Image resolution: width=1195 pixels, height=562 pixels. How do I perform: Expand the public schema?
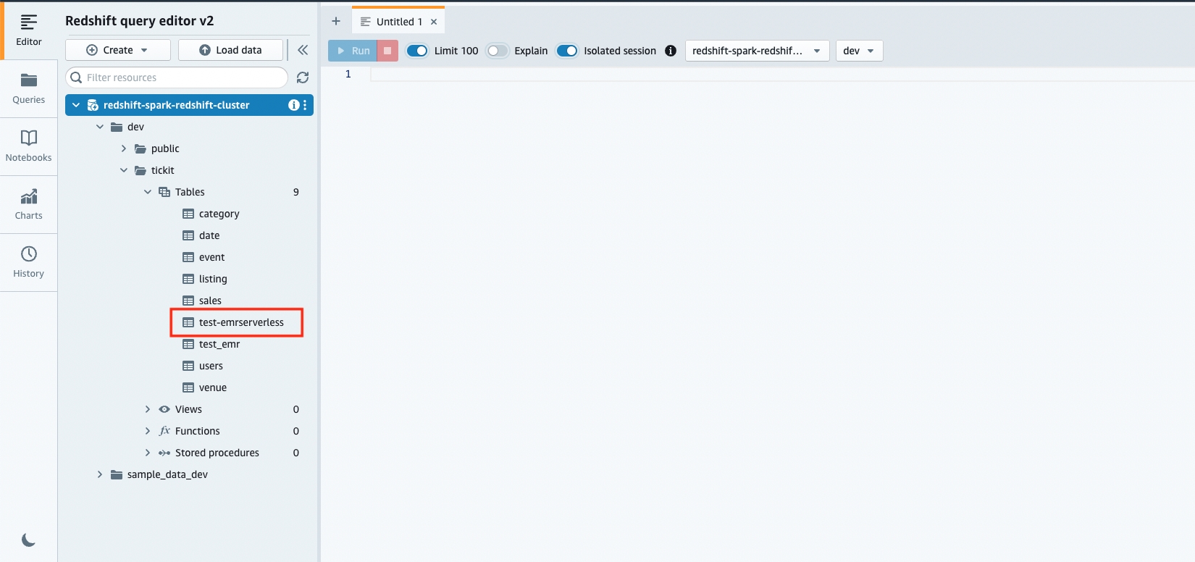coord(124,148)
